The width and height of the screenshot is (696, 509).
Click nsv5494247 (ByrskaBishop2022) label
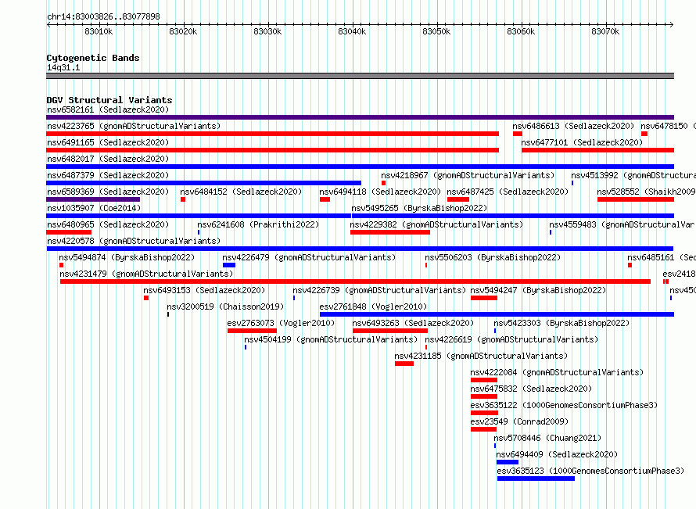tap(539, 290)
